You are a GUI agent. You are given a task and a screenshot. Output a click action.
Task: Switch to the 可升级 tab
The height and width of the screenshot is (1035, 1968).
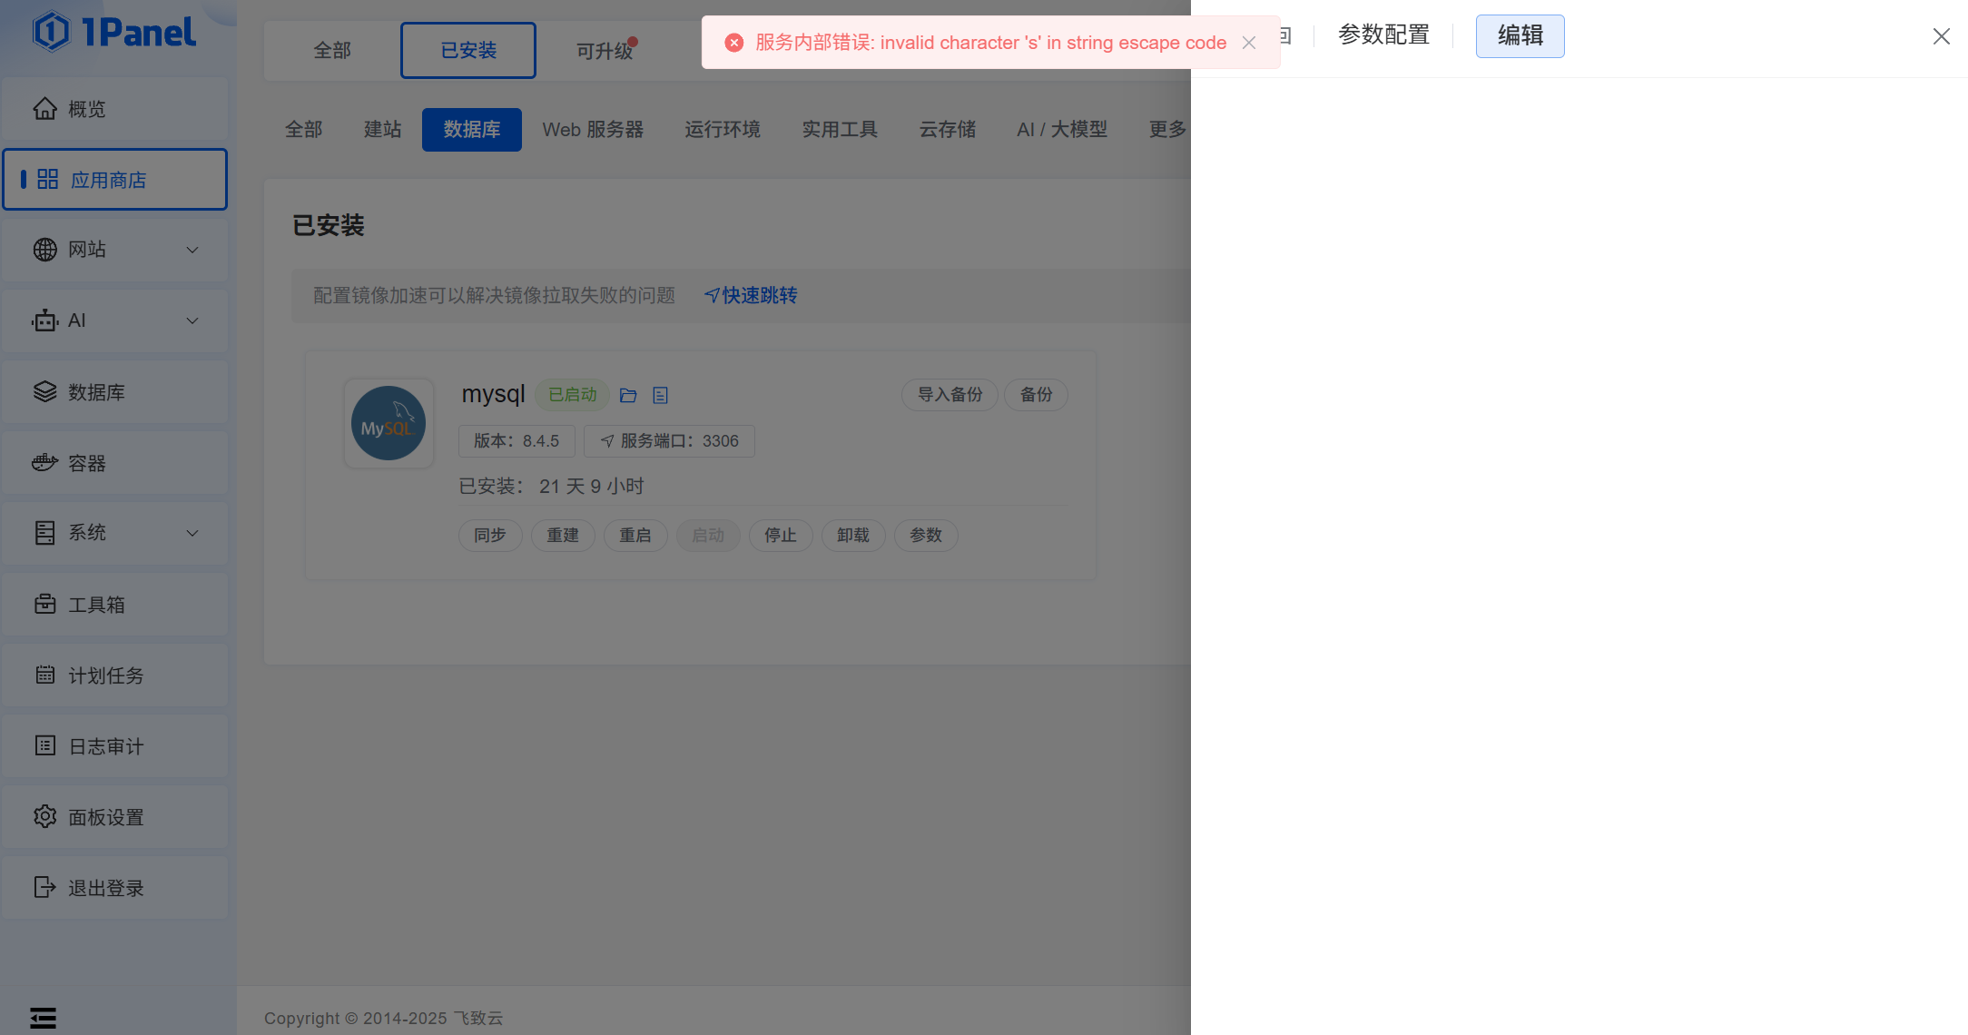point(605,51)
